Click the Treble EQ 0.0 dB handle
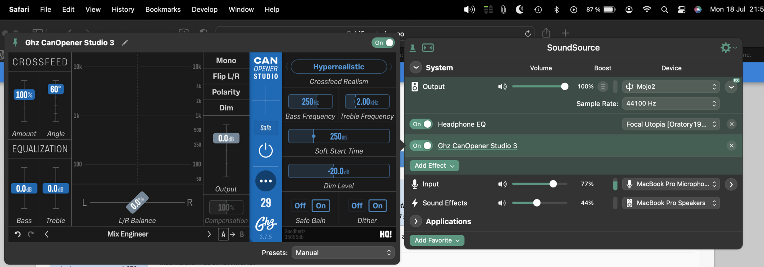 tap(56, 188)
